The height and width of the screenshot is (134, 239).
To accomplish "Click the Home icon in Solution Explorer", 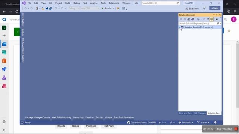I will [x=189, y=19].
